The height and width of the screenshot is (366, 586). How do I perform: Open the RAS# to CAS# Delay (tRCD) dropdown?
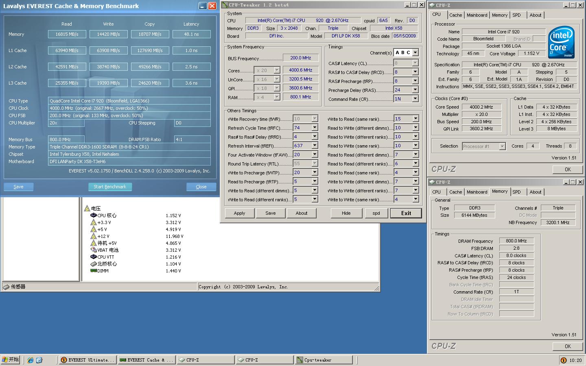(415, 72)
